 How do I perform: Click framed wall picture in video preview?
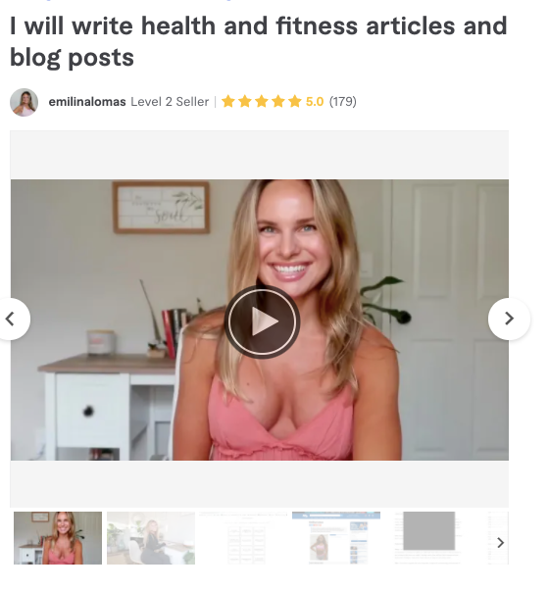pos(161,208)
